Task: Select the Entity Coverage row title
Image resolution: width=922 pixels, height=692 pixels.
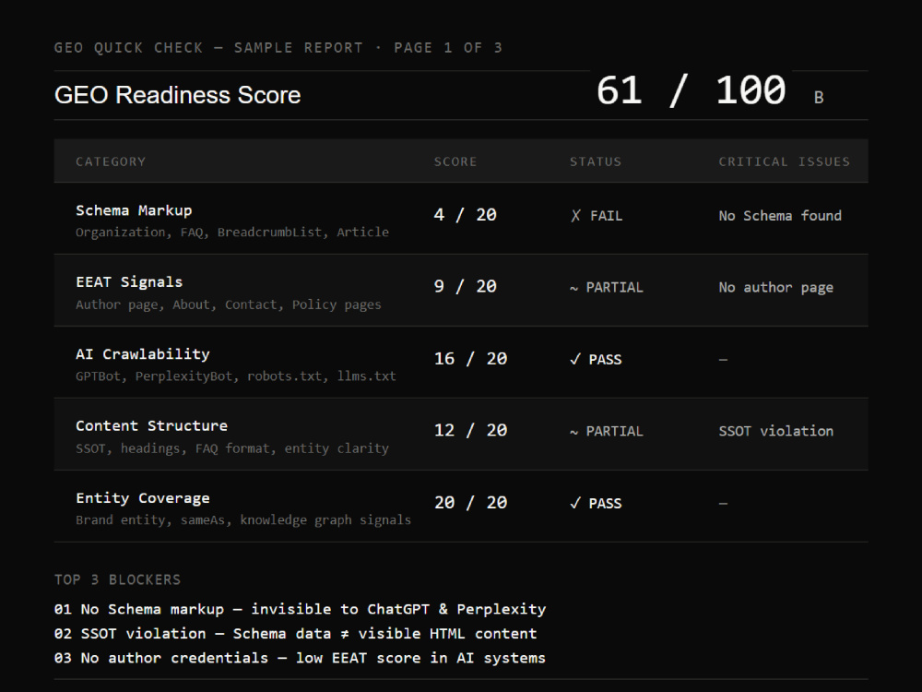Action: click(x=142, y=498)
